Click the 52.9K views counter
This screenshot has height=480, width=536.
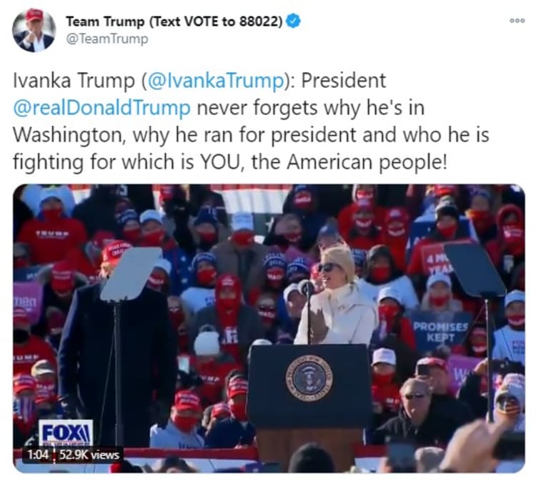(x=89, y=455)
